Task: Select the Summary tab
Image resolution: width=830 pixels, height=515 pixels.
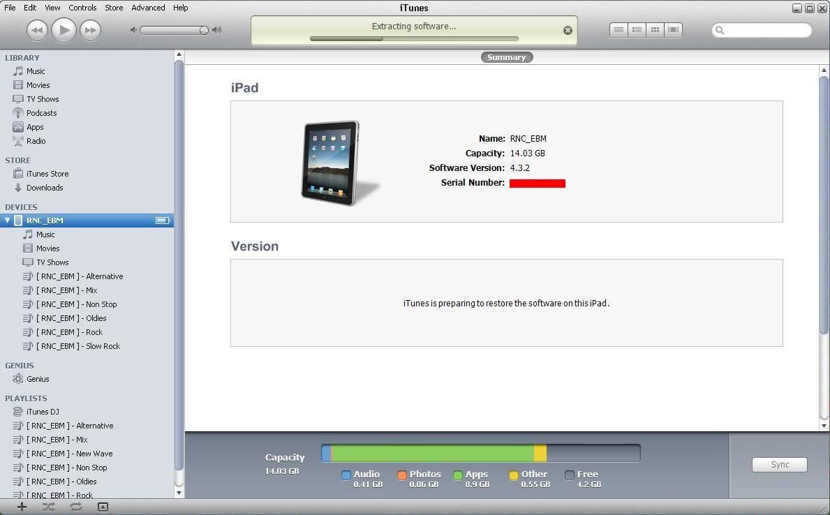Action: (507, 57)
